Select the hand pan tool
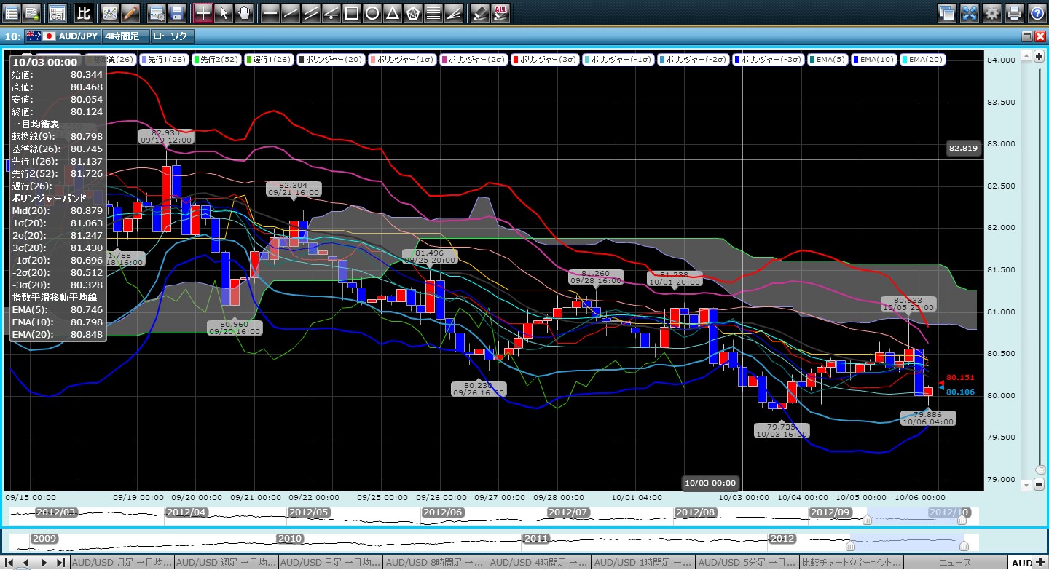This screenshot has height=570, width=1049. coord(244,12)
